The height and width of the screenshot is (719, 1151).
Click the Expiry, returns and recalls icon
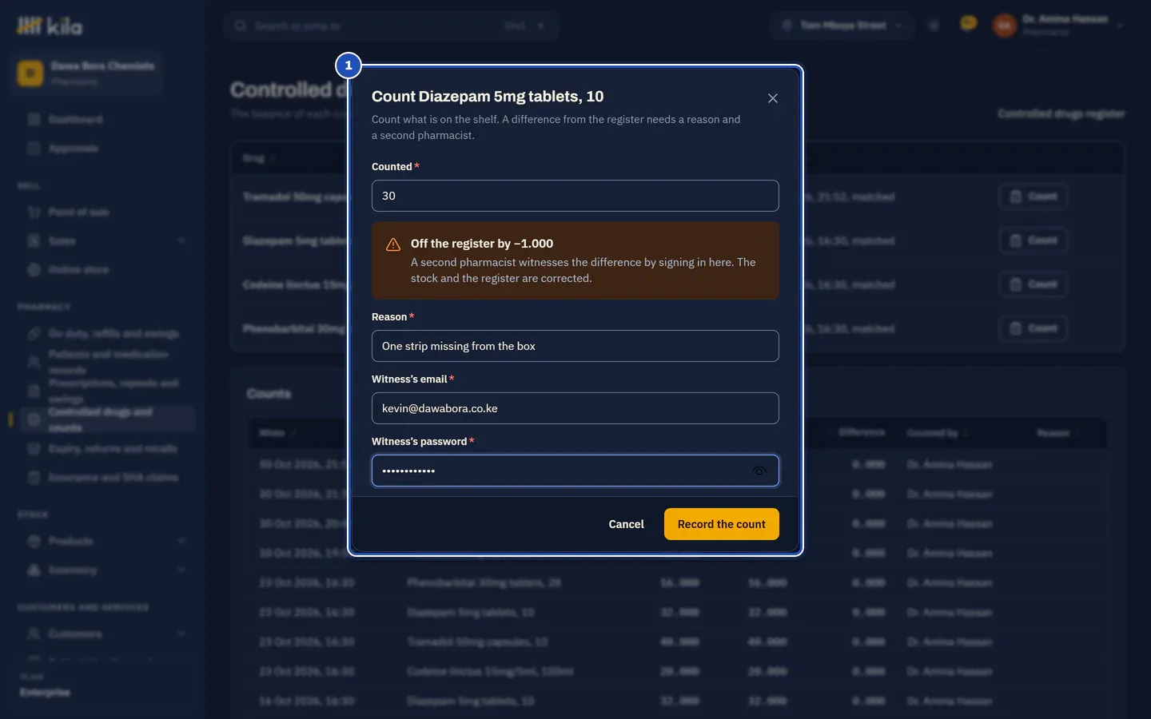34,449
